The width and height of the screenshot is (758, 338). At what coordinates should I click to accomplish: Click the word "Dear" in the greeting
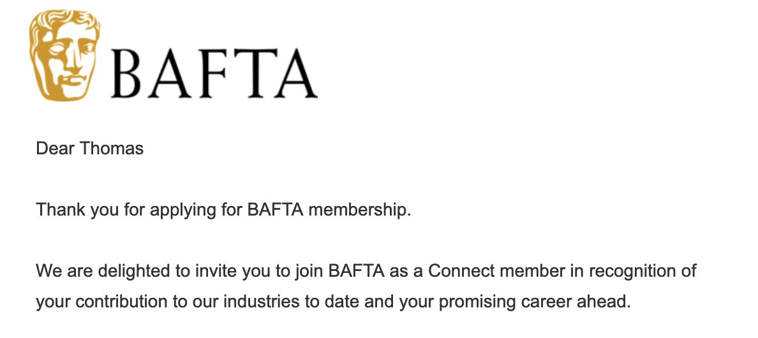coord(55,148)
